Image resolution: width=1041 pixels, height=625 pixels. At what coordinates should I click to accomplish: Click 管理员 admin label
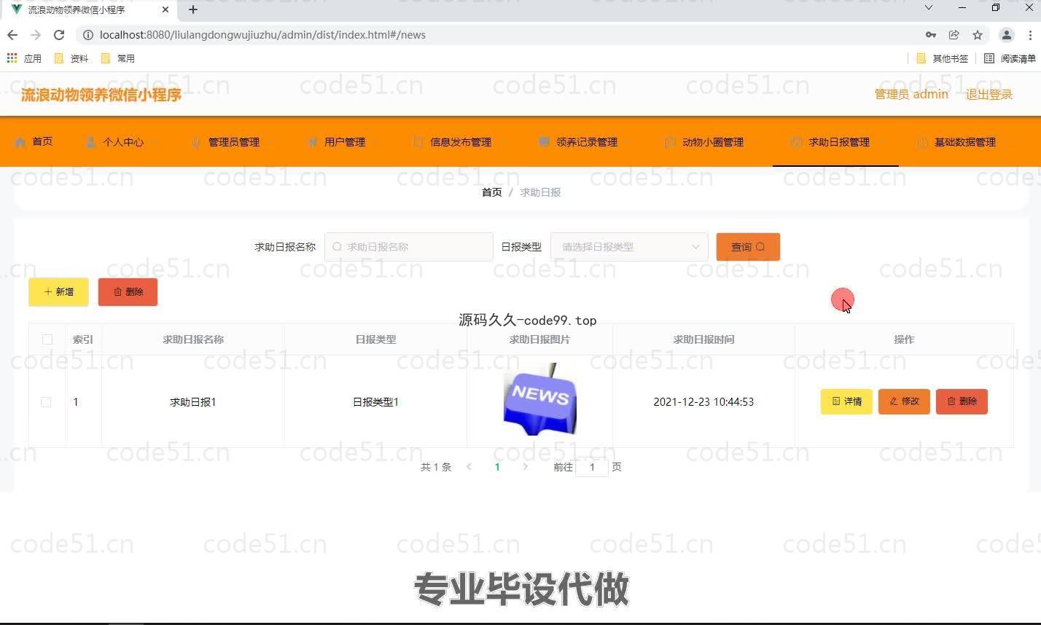(911, 94)
